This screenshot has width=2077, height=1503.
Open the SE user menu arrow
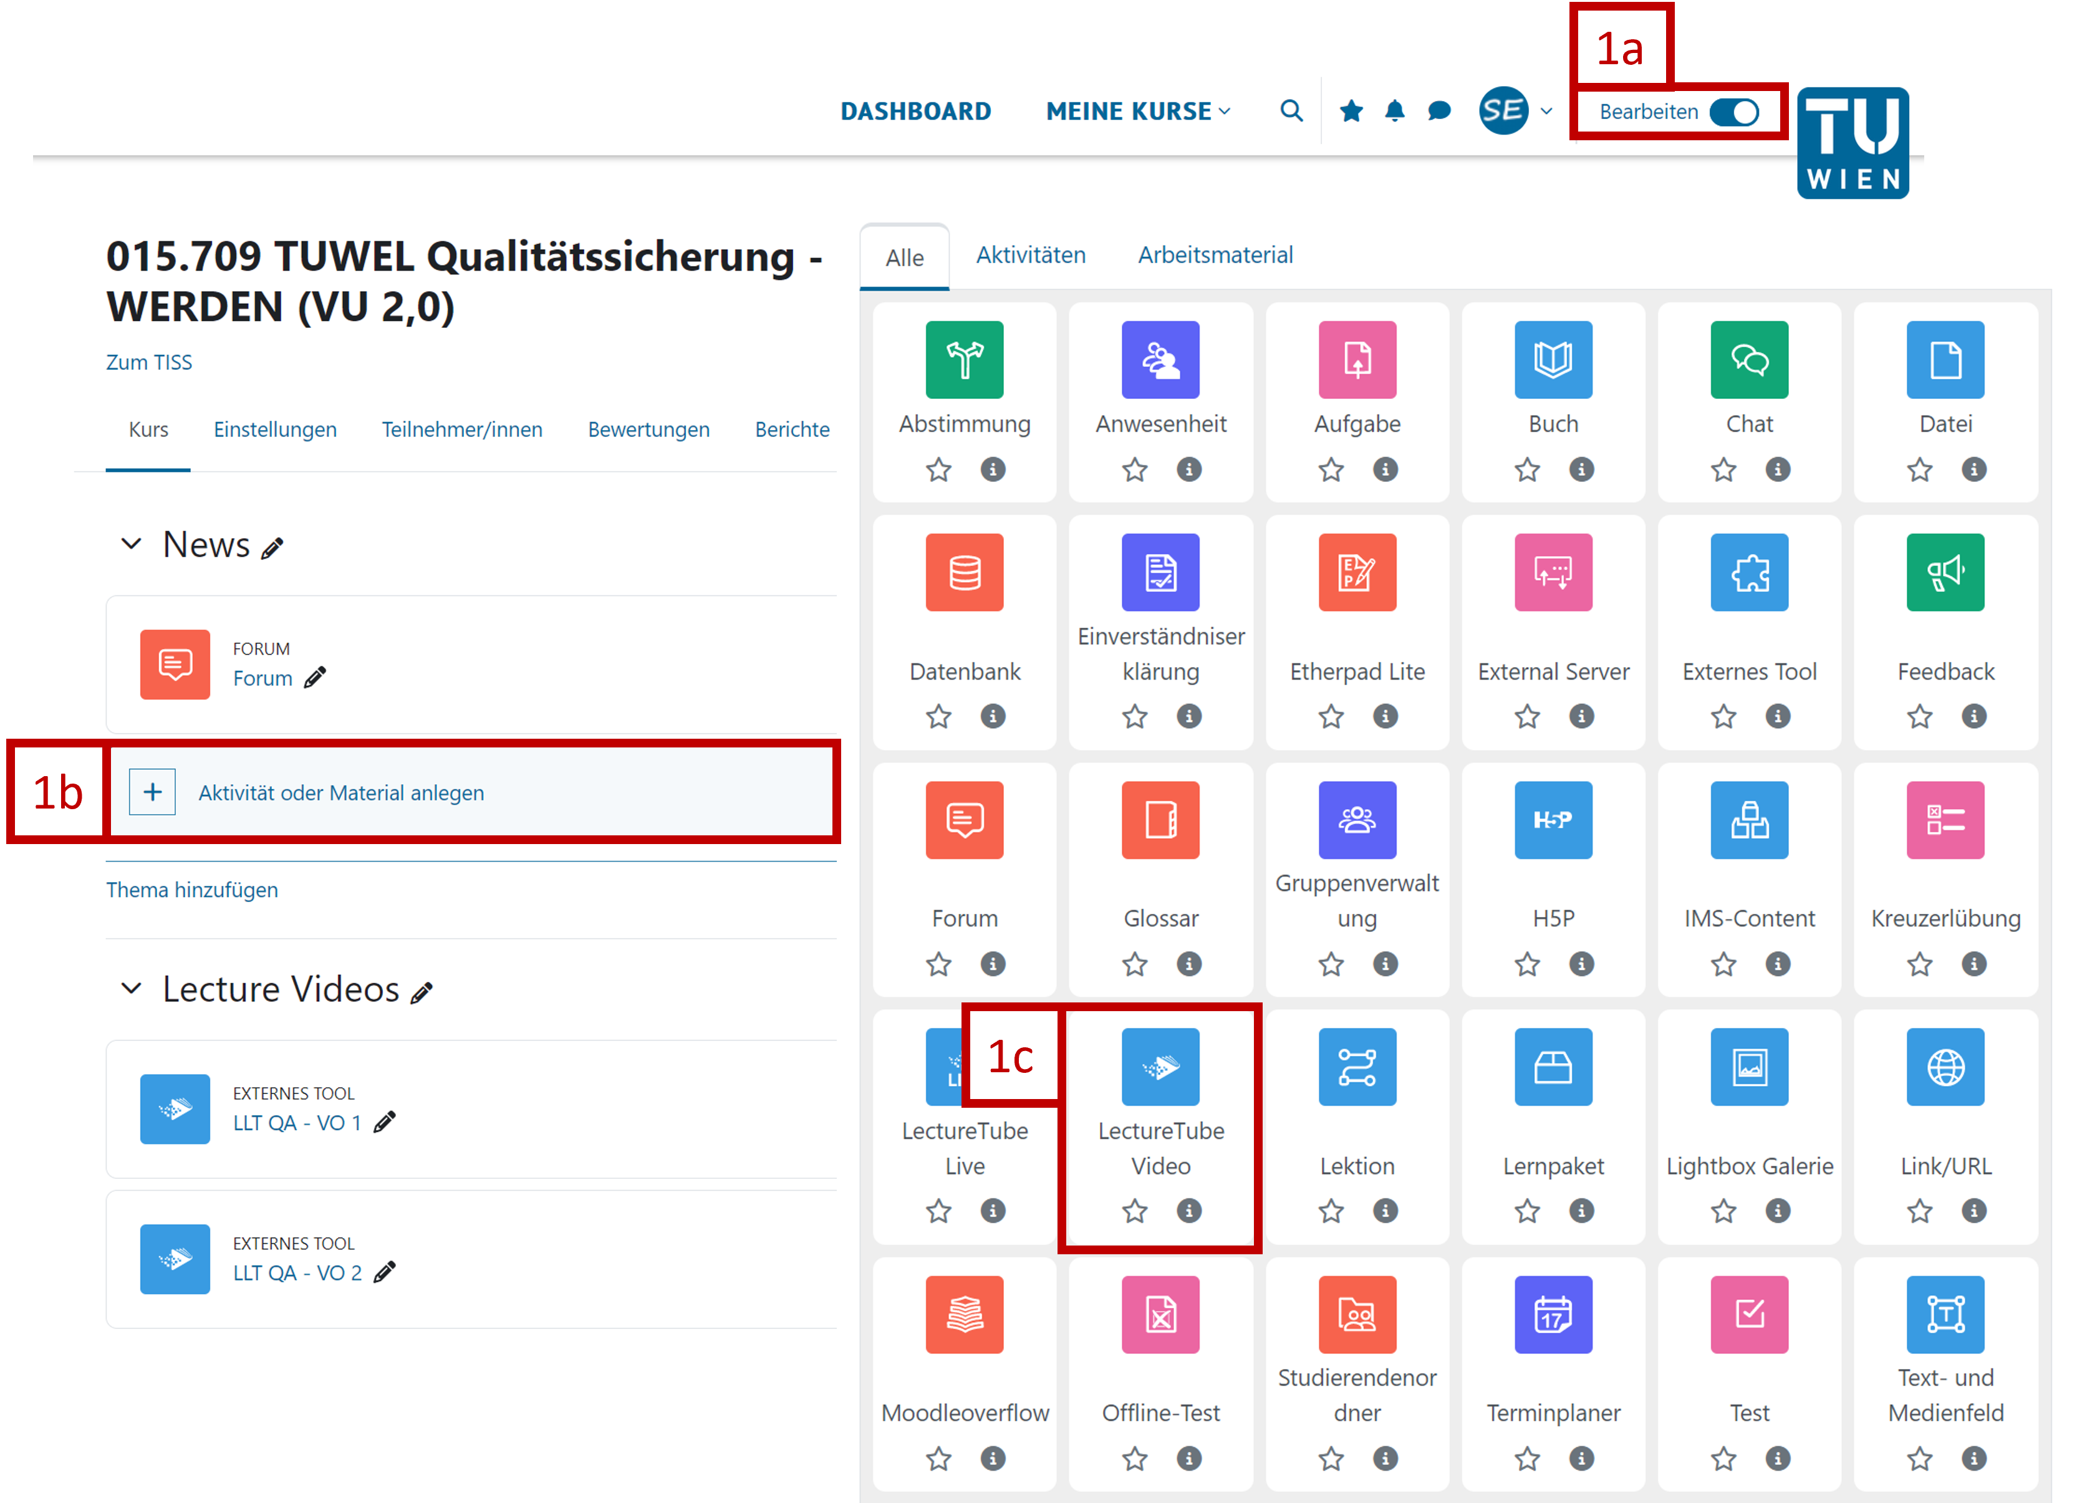pyautogui.click(x=1546, y=112)
